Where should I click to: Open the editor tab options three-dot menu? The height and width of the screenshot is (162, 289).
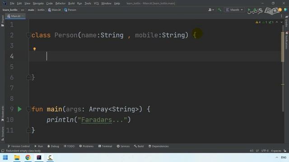pyautogui.click(x=281, y=16)
